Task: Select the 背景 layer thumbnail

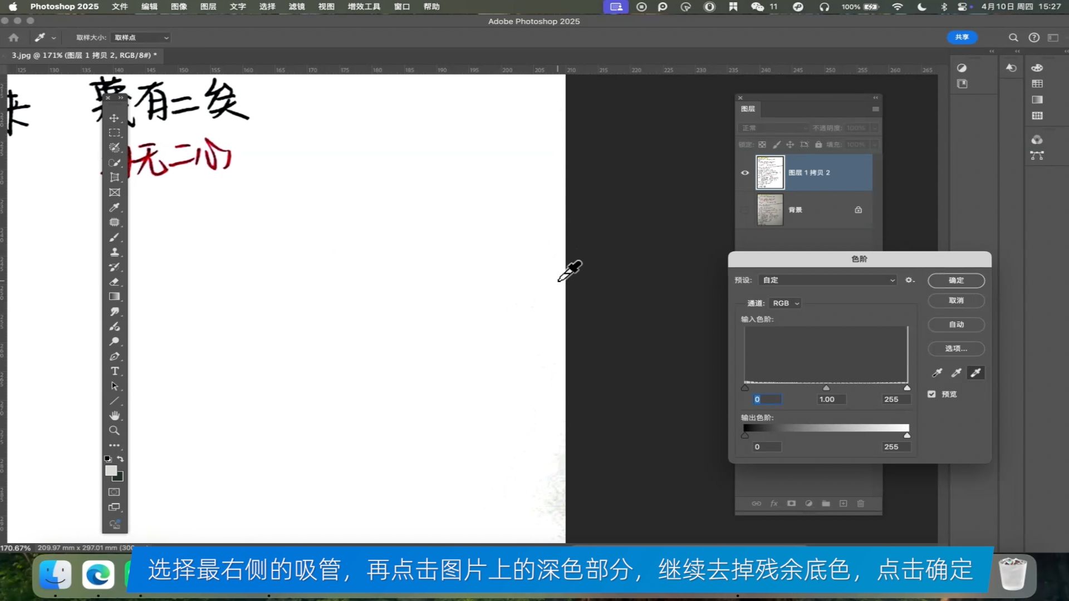Action: (770, 210)
